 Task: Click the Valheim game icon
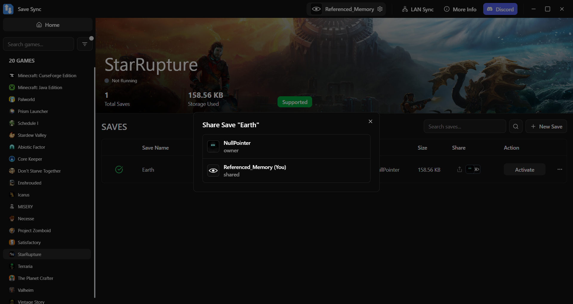pos(12,290)
